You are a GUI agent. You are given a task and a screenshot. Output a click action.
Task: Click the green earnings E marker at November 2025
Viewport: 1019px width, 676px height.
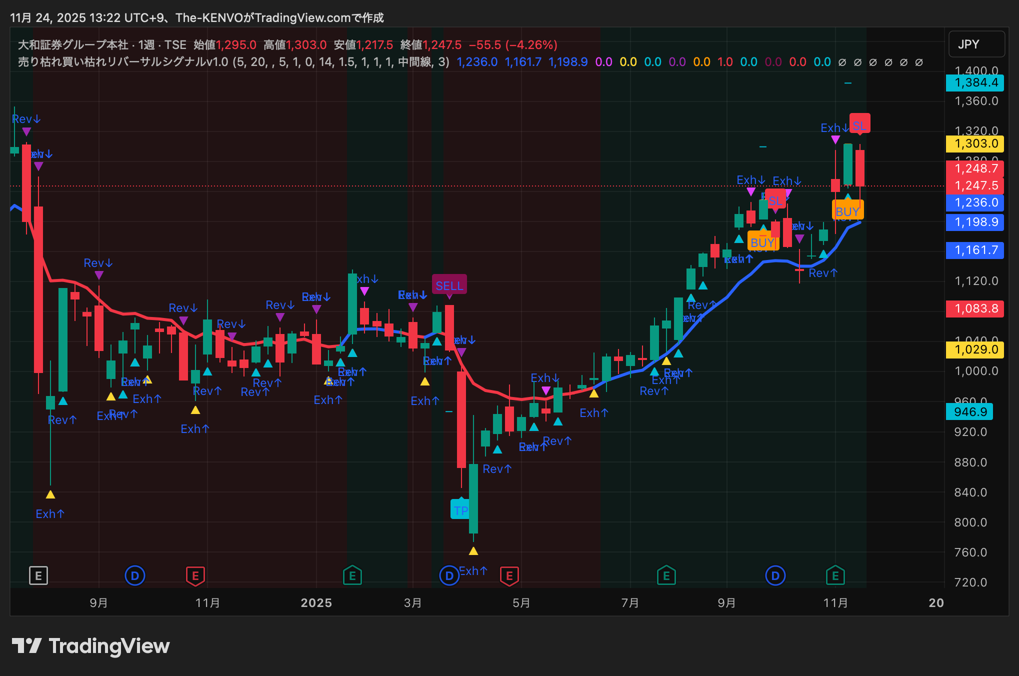coord(835,575)
